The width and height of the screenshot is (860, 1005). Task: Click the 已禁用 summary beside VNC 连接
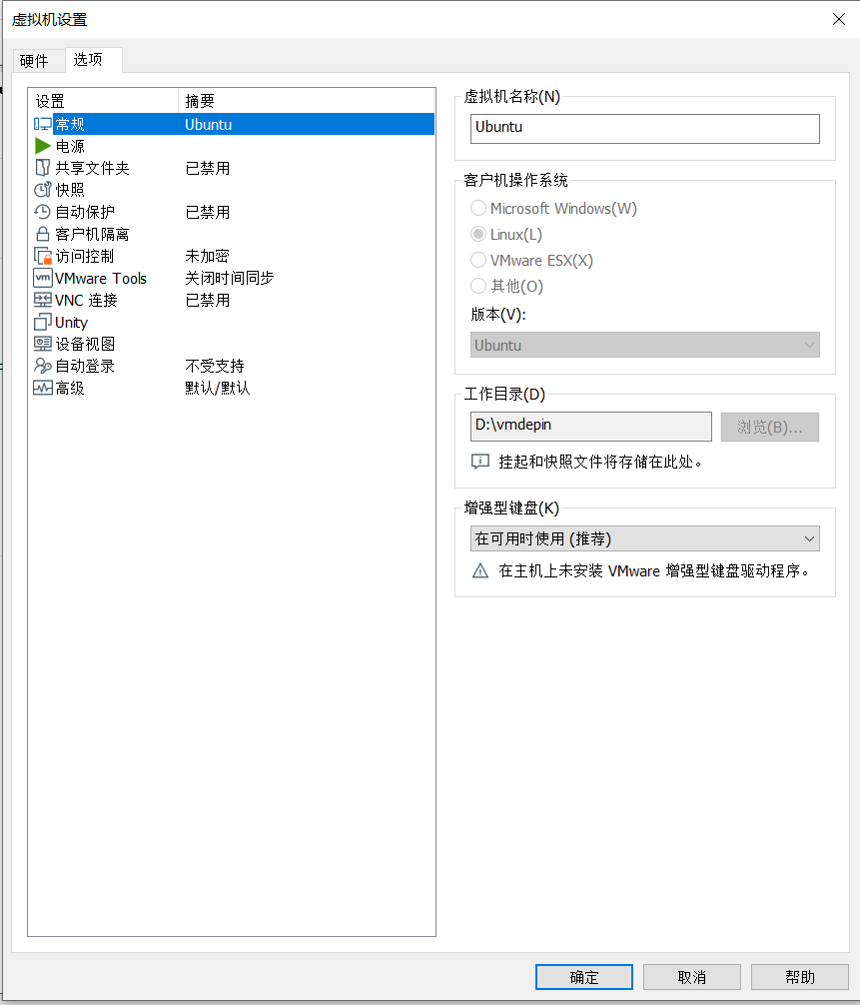[207, 300]
